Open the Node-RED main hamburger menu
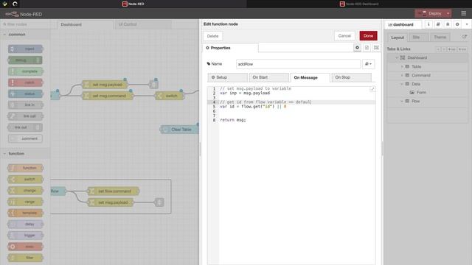Image resolution: width=472 pixels, height=265 pixels. point(464,13)
